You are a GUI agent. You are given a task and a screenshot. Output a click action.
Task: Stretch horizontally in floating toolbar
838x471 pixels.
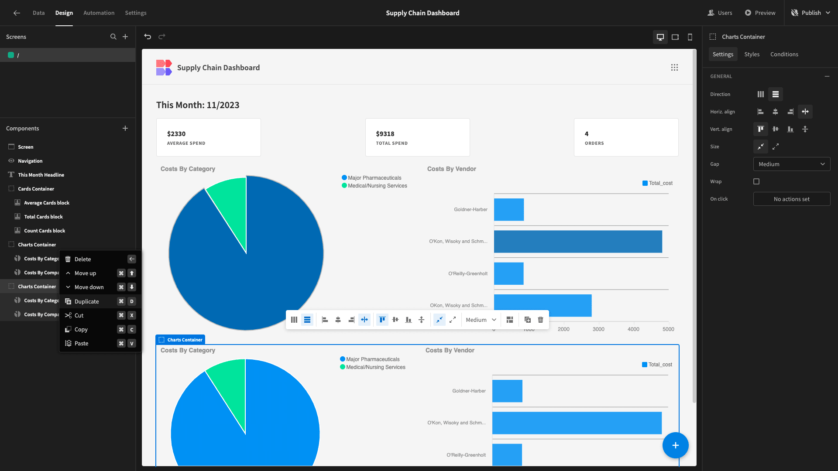[x=364, y=320]
